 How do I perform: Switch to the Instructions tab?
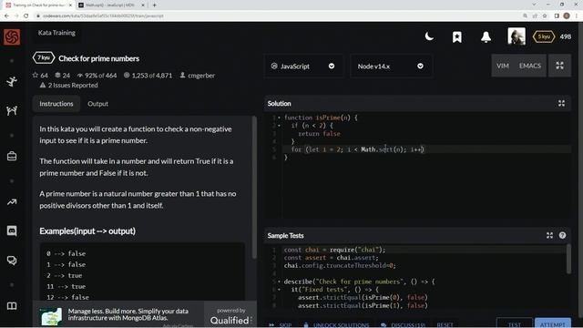click(56, 104)
